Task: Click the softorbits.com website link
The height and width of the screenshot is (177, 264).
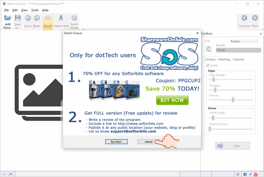Action: (141, 124)
